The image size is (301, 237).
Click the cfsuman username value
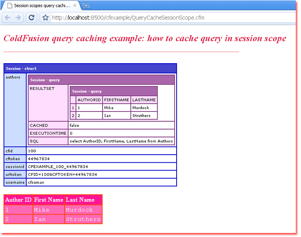pyautogui.click(x=36, y=182)
